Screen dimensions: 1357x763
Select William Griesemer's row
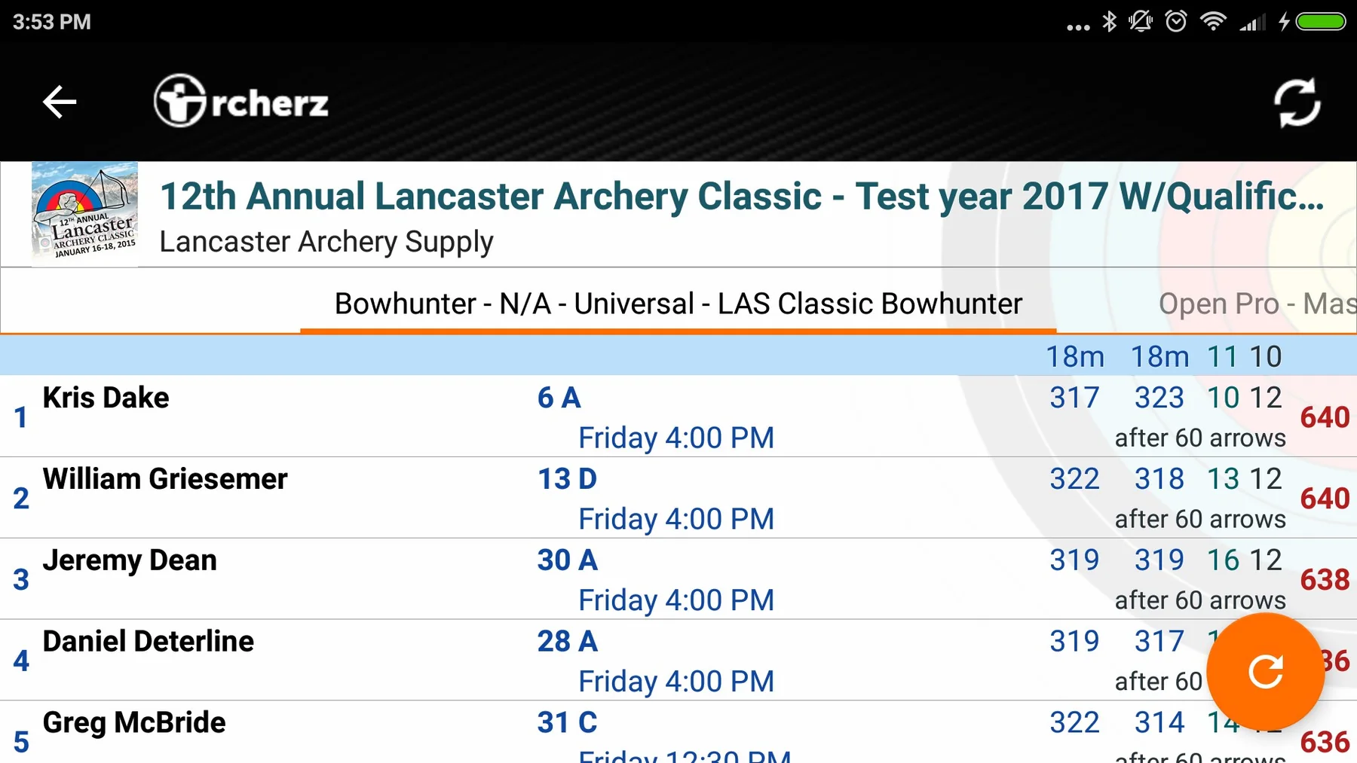coord(678,498)
